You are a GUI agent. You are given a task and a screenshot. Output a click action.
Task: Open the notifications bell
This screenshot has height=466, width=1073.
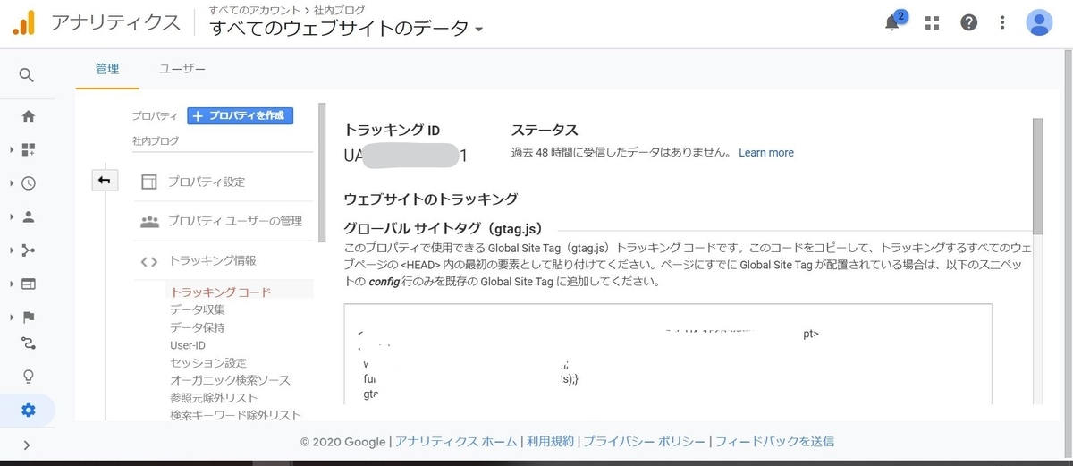pyautogui.click(x=892, y=22)
